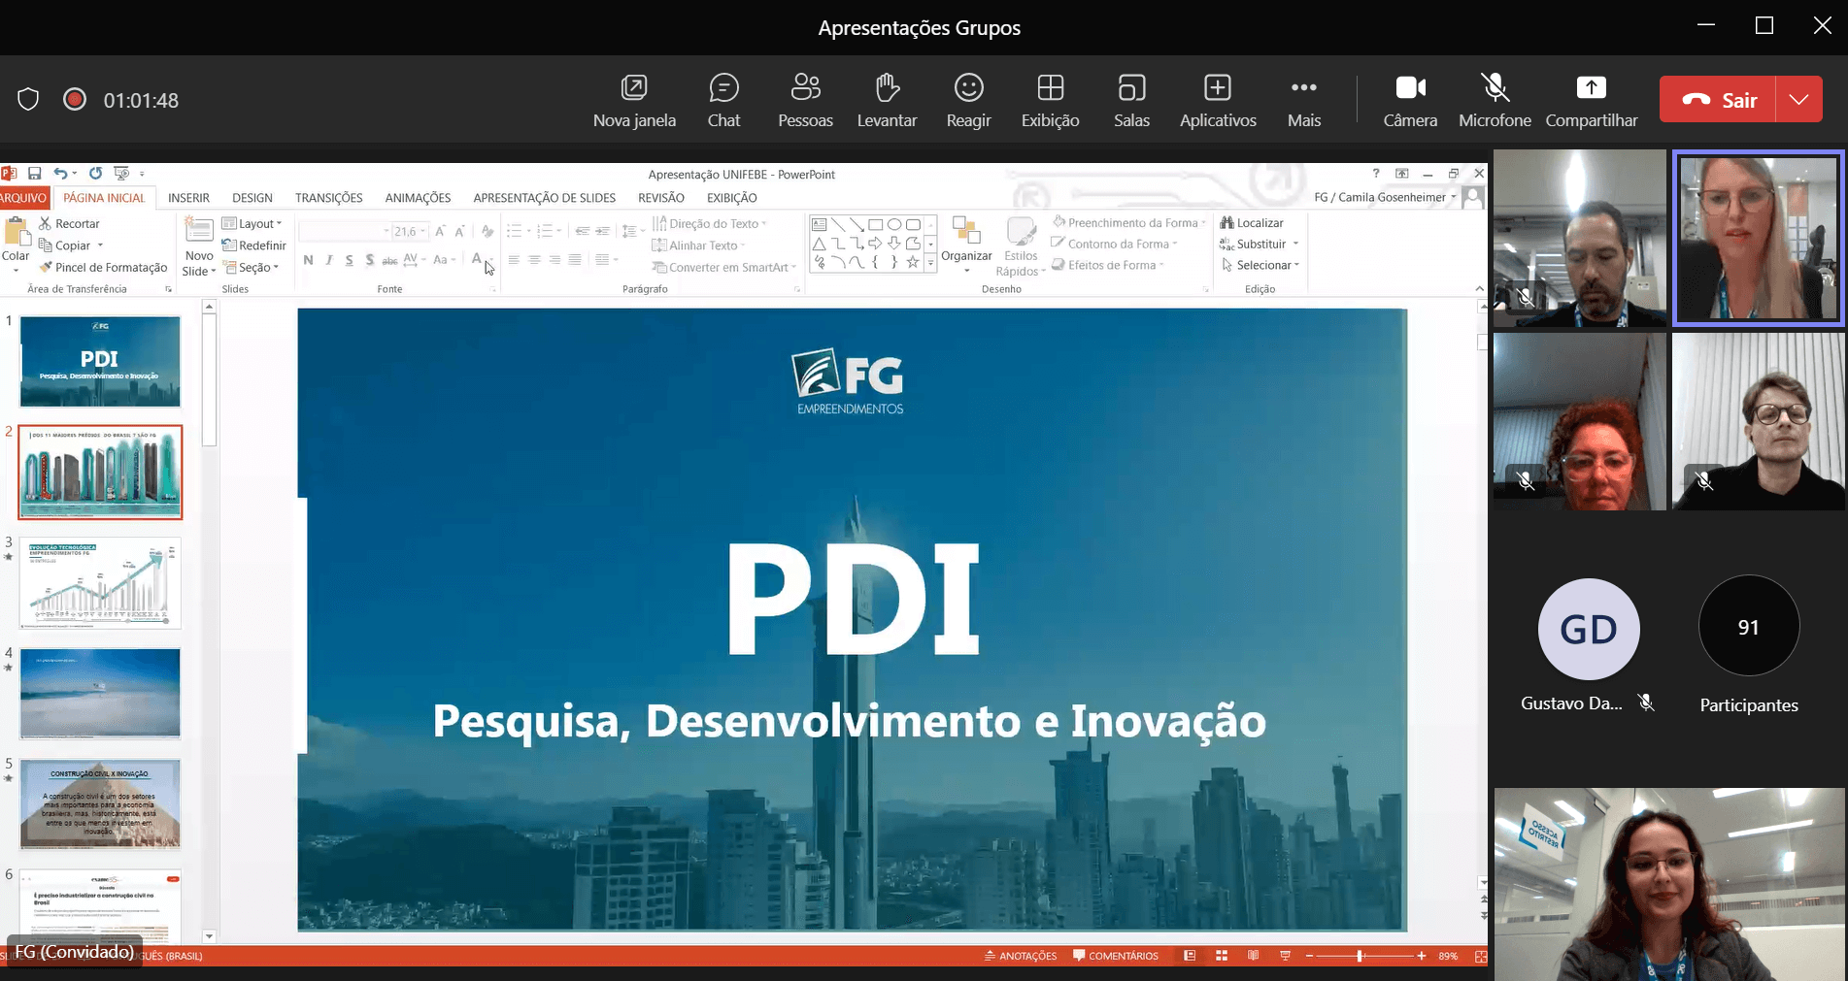Click Recortar in clipboard group
The width and height of the screenshot is (1848, 981).
pyautogui.click(x=69, y=223)
